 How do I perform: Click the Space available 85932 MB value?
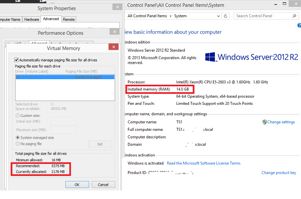click(59, 109)
